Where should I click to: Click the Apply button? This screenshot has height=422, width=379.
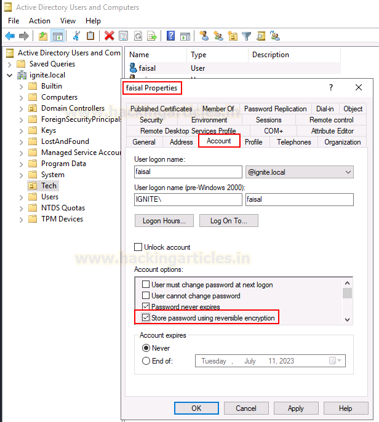pos(296,408)
